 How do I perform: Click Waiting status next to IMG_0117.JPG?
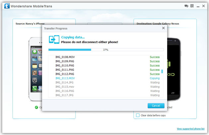click(x=155, y=95)
